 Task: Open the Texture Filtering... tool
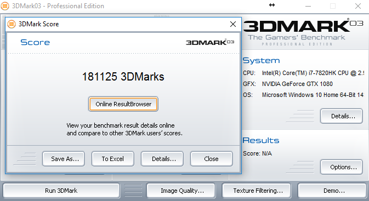tap(257, 191)
